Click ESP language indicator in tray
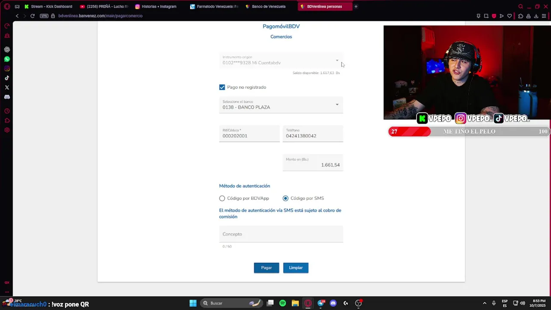The height and width of the screenshot is (310, 551). point(505,303)
